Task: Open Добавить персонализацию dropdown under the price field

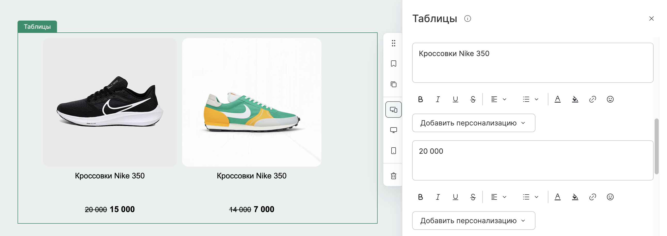Action: [474, 221]
